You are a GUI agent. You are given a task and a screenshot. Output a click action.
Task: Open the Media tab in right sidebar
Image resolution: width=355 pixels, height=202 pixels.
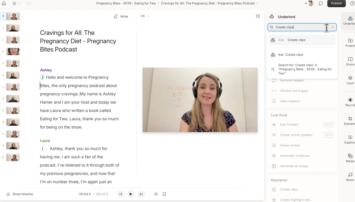tap(350, 158)
